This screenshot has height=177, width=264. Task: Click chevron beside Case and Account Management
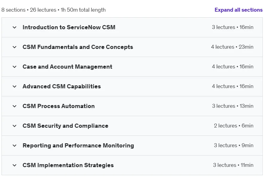(14, 67)
